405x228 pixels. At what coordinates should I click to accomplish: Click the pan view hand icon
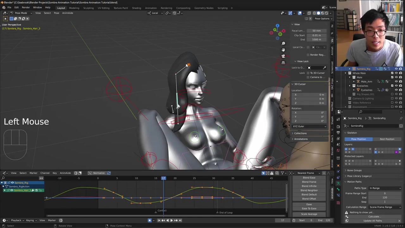[283, 50]
